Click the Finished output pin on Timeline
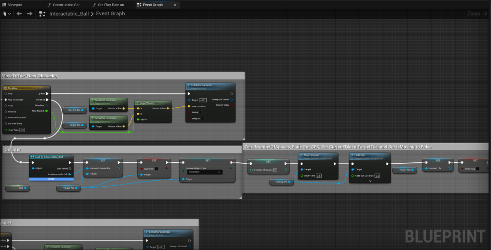 click(x=47, y=99)
